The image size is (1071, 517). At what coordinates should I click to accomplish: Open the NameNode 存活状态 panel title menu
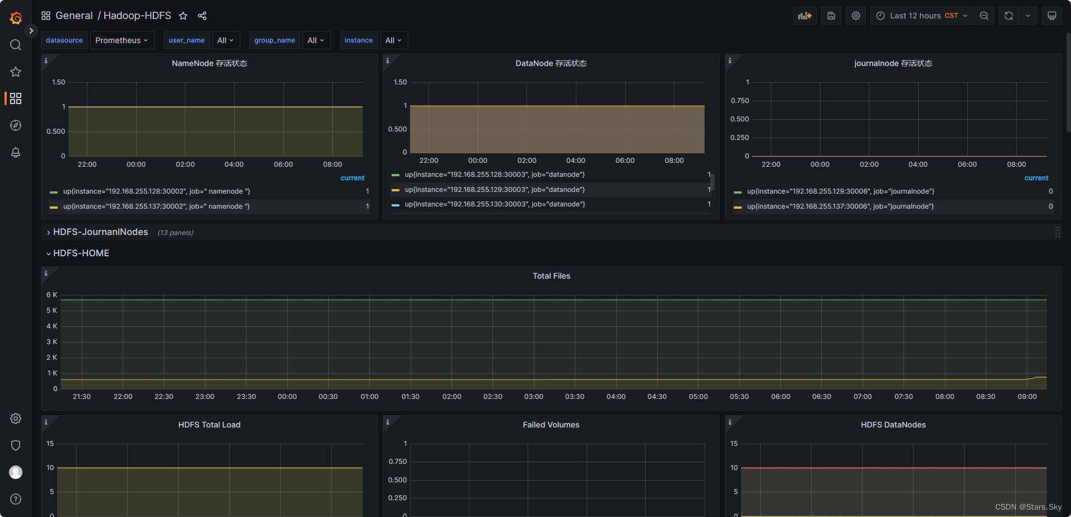click(x=209, y=63)
